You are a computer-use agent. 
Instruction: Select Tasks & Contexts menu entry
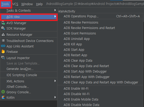(x=29, y=11)
